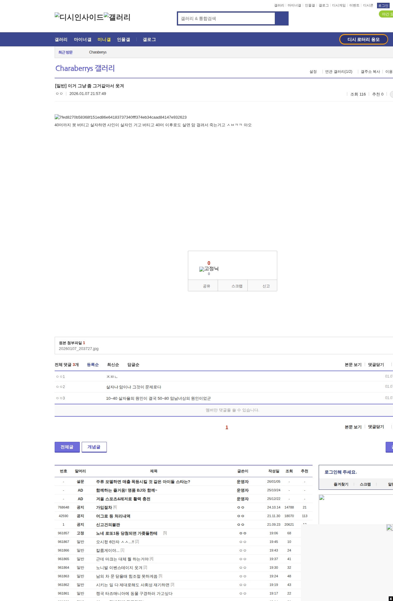The height and width of the screenshot is (601, 393).
Task: Click the 디시 로터리 응모 banner button
Action: click(x=363, y=39)
